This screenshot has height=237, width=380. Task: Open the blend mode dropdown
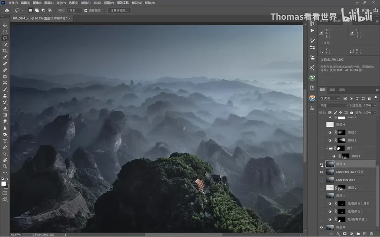(333, 106)
